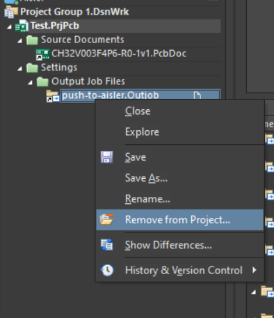Click the History clock icon
This screenshot has height=318, width=274.
coord(107,270)
